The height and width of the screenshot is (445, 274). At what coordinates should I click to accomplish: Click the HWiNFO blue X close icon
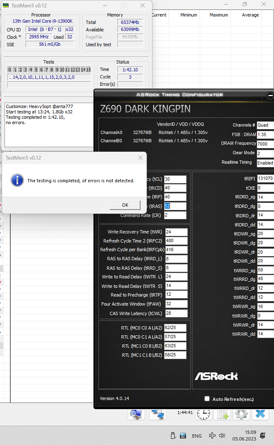(260, 414)
